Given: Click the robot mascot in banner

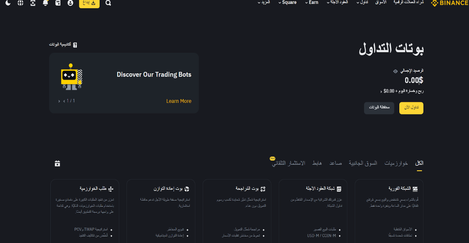Looking at the screenshot, I should pyautogui.click(x=71, y=77).
